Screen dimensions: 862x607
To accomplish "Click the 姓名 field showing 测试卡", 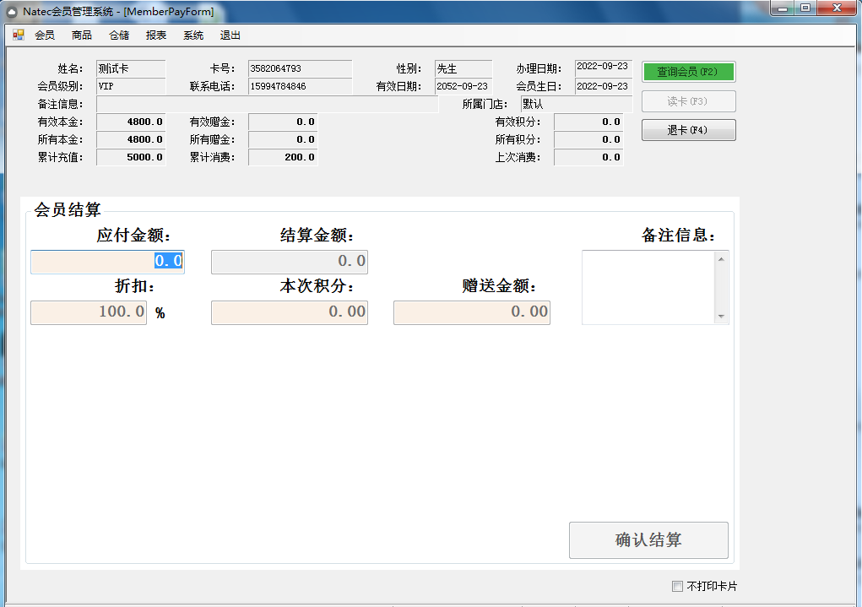I will point(131,68).
